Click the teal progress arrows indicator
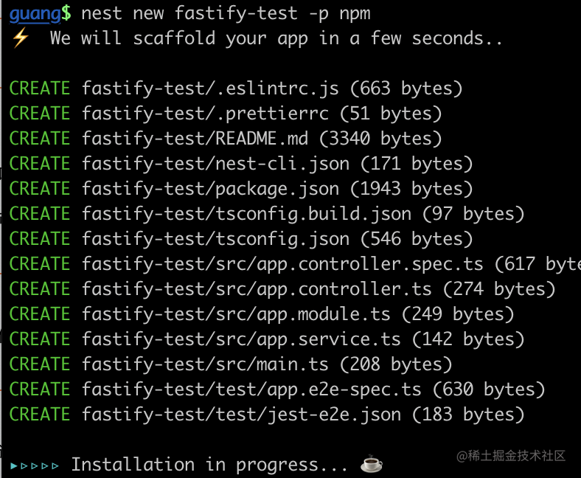 (x=35, y=465)
